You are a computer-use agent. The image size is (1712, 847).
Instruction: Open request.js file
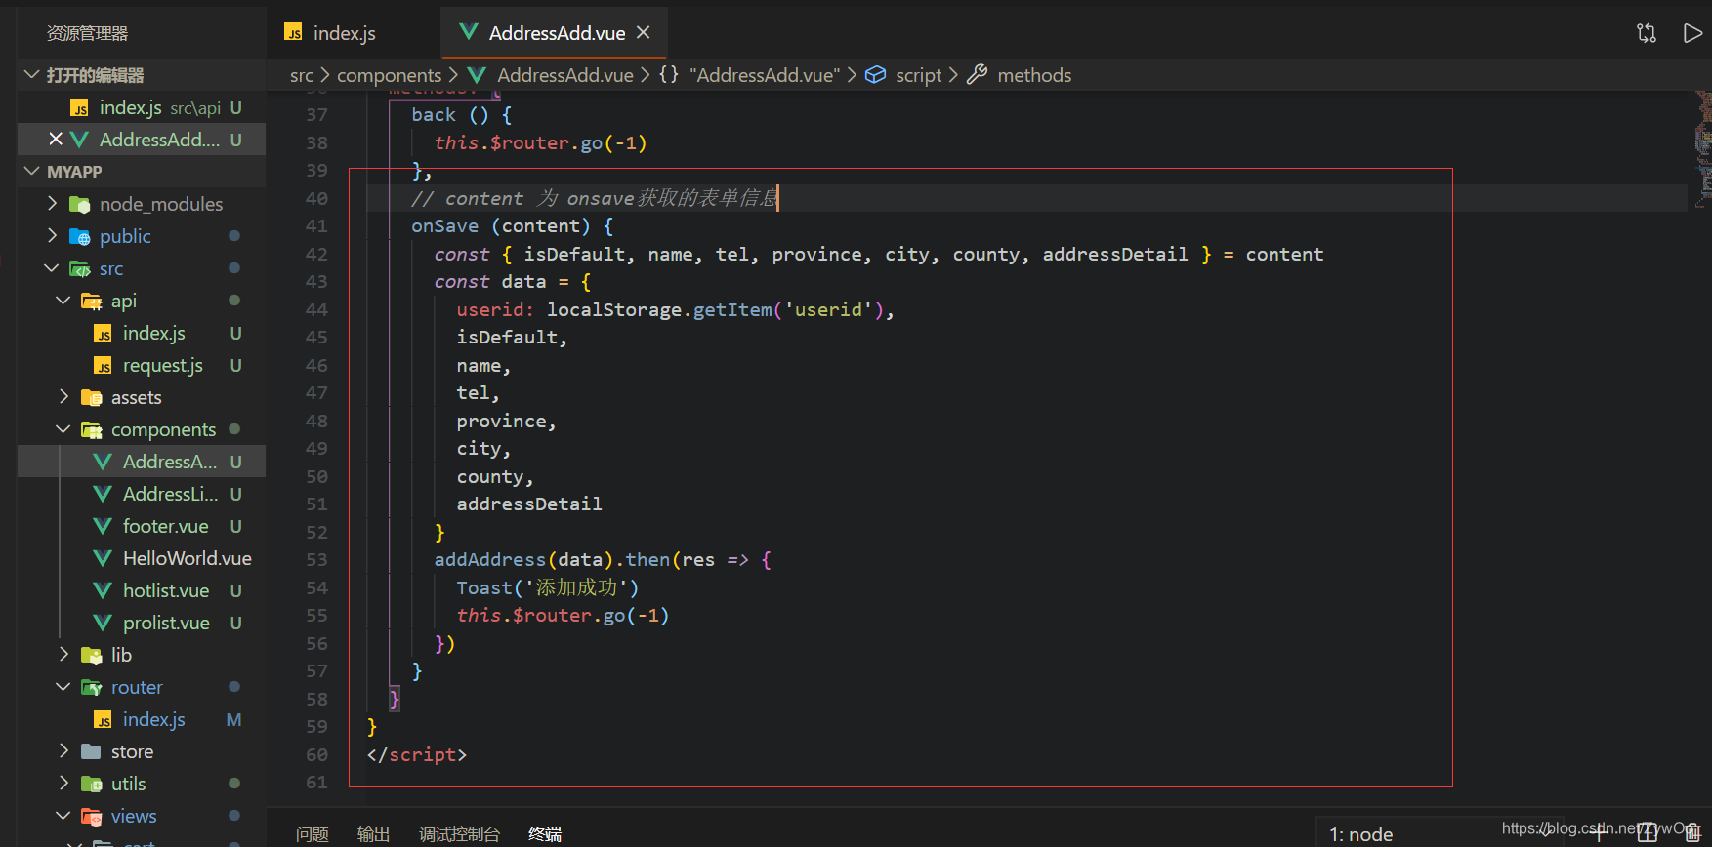[142, 365]
